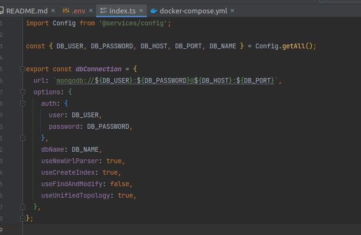This screenshot has width=361, height=235.
Task: Click the '@services/config' import path
Action: click(133, 23)
